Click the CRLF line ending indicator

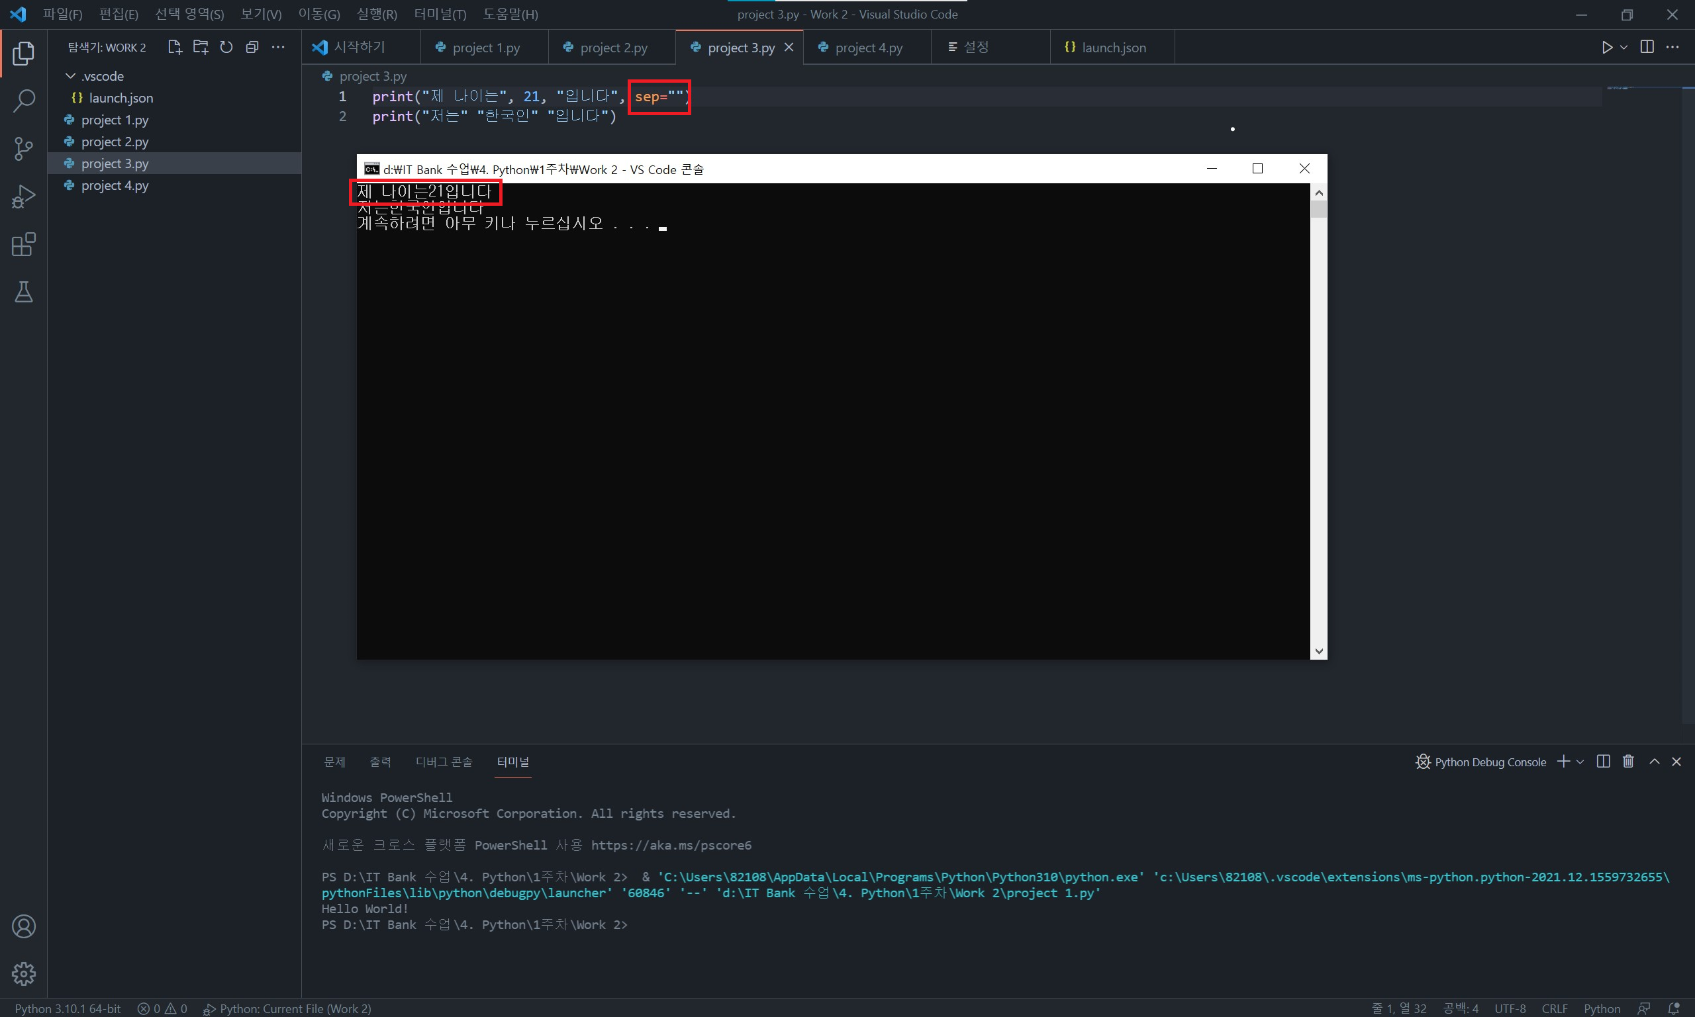pyautogui.click(x=1555, y=1009)
